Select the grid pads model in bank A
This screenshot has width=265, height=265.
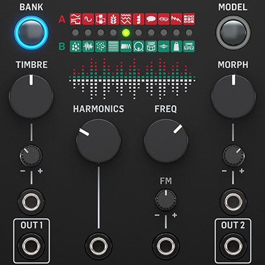pos(189,19)
